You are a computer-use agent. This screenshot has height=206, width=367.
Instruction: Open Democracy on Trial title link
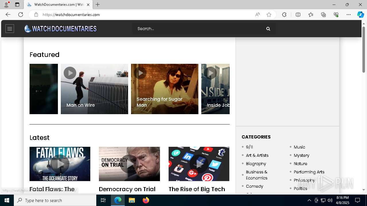127,189
